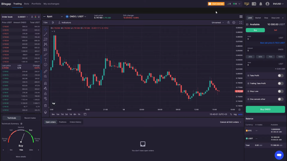287x161 pixels.
Task: Enable the Take Profit toggle
Action: coord(280,76)
